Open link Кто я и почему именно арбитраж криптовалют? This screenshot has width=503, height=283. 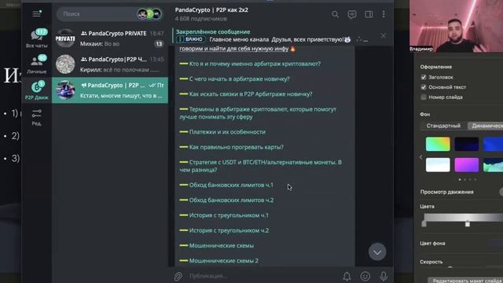255,64
